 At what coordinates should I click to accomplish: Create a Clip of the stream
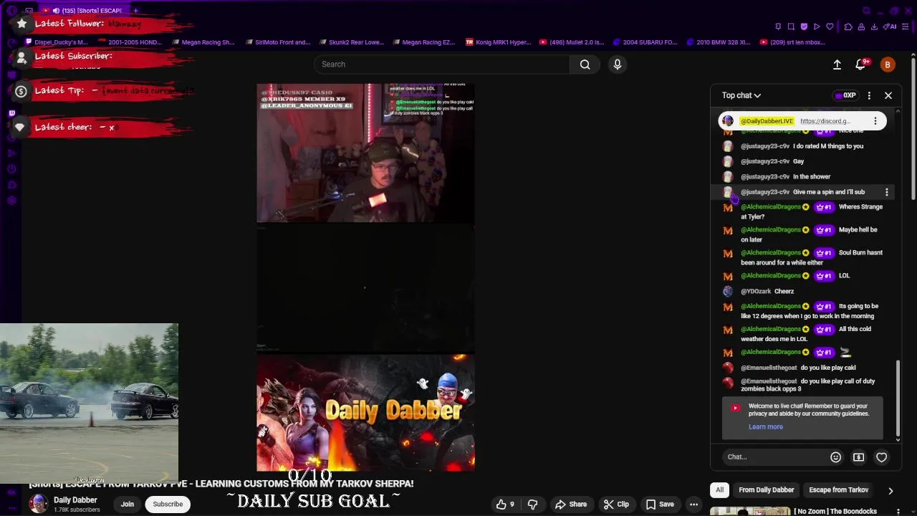click(616, 505)
